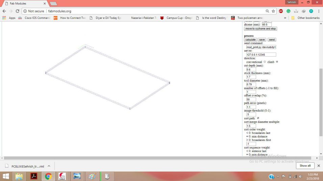Open Other bookmarks folder
The height and width of the screenshot is (181, 323).
click(305, 18)
